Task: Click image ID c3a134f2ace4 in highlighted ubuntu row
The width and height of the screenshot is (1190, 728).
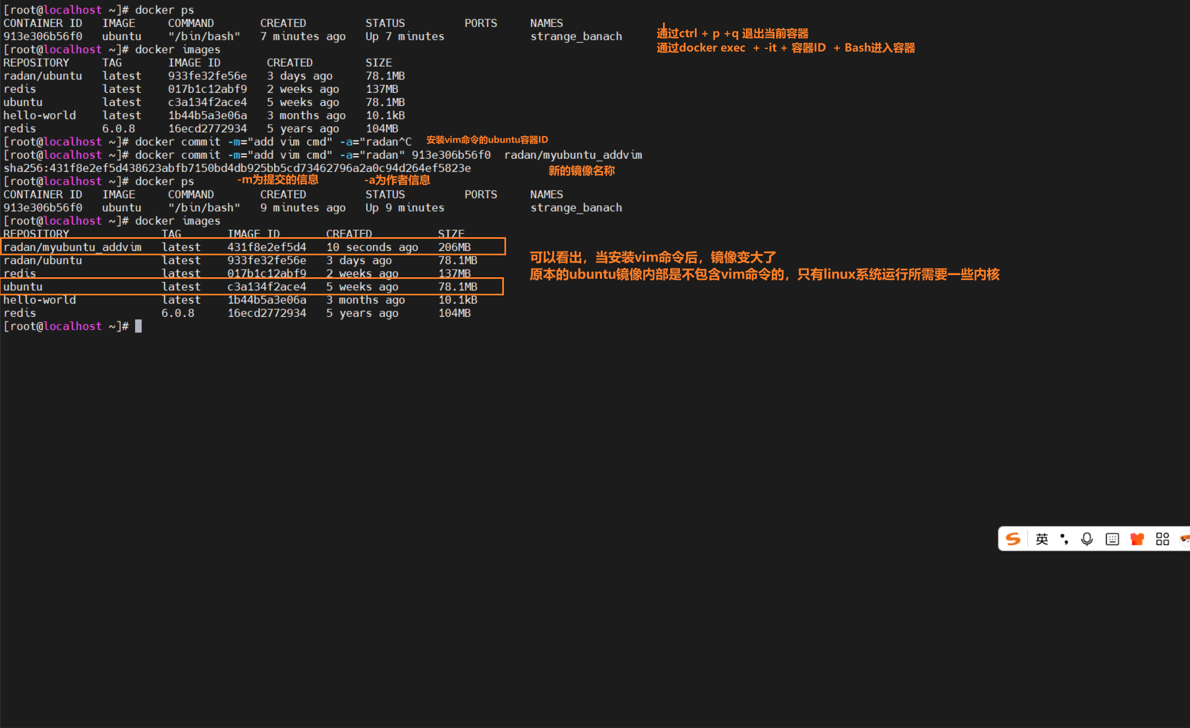Action: coord(267,287)
